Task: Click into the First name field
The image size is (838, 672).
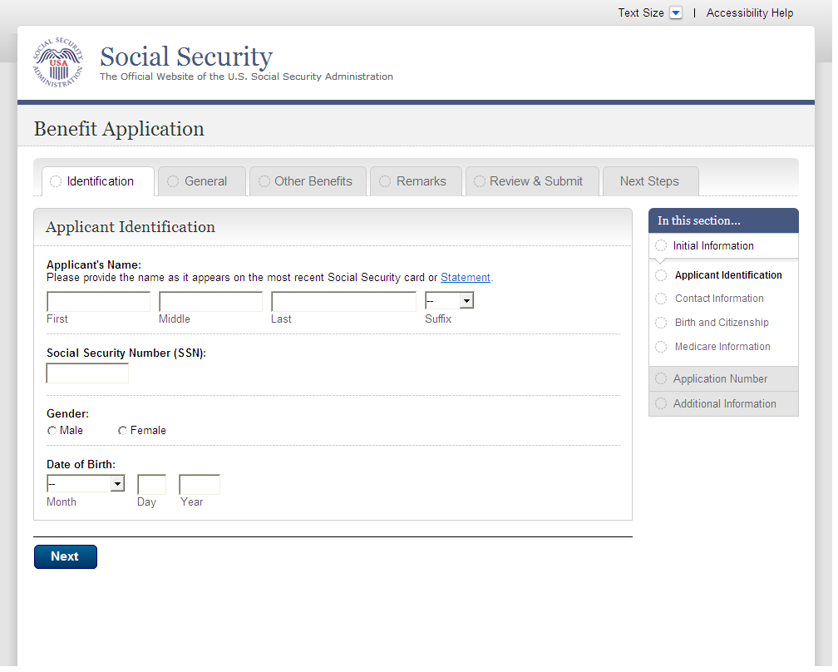Action: 98,301
